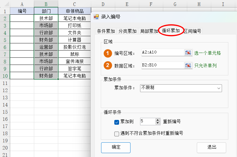Click cell 财务部 in row 5
Viewport: 237px width, 157px height.
point(46,40)
